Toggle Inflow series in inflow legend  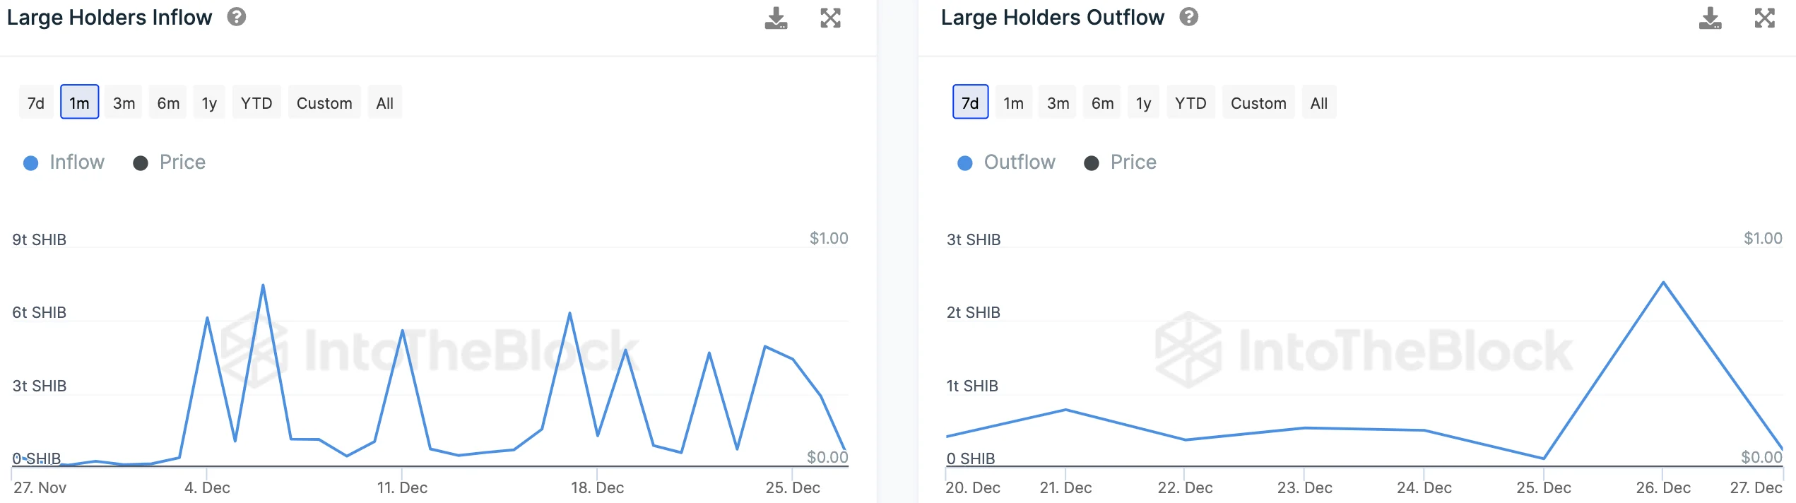64,162
